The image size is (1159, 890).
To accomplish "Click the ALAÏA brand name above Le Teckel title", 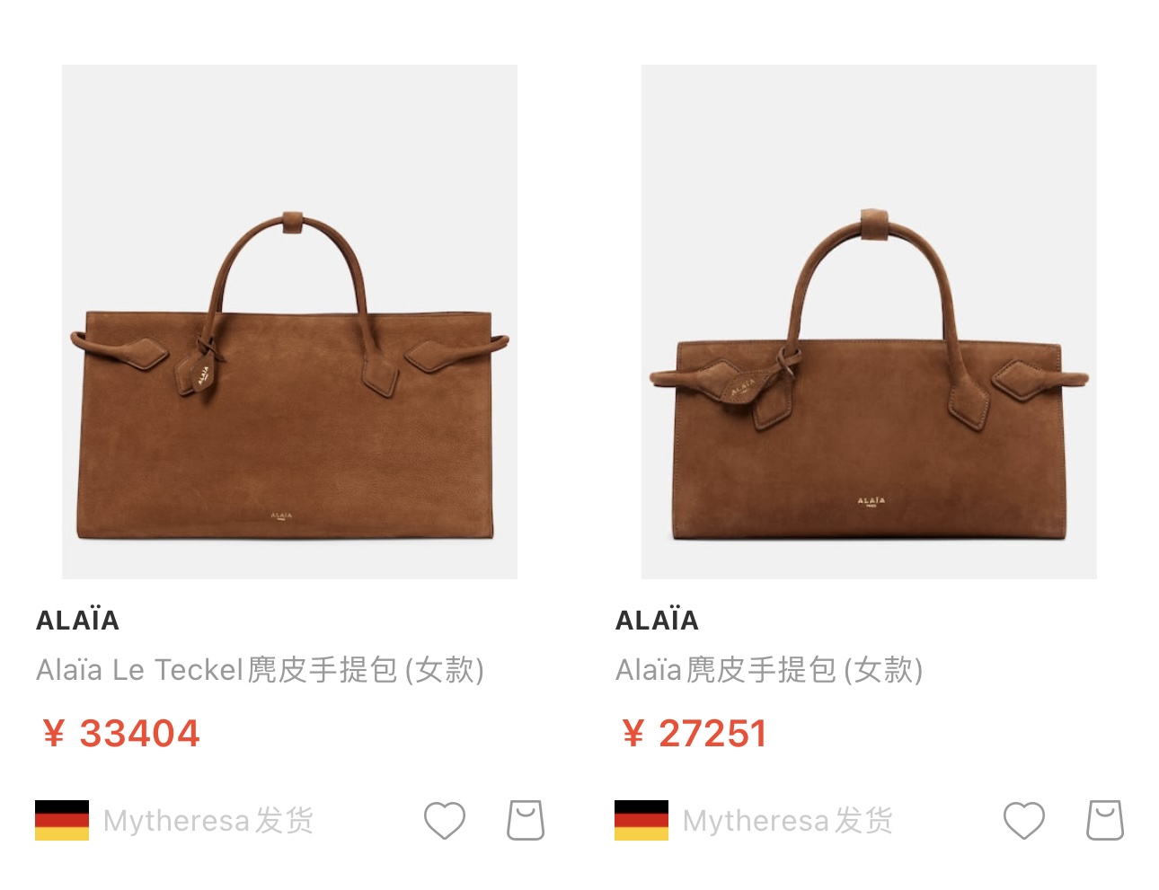I will pos(77,620).
